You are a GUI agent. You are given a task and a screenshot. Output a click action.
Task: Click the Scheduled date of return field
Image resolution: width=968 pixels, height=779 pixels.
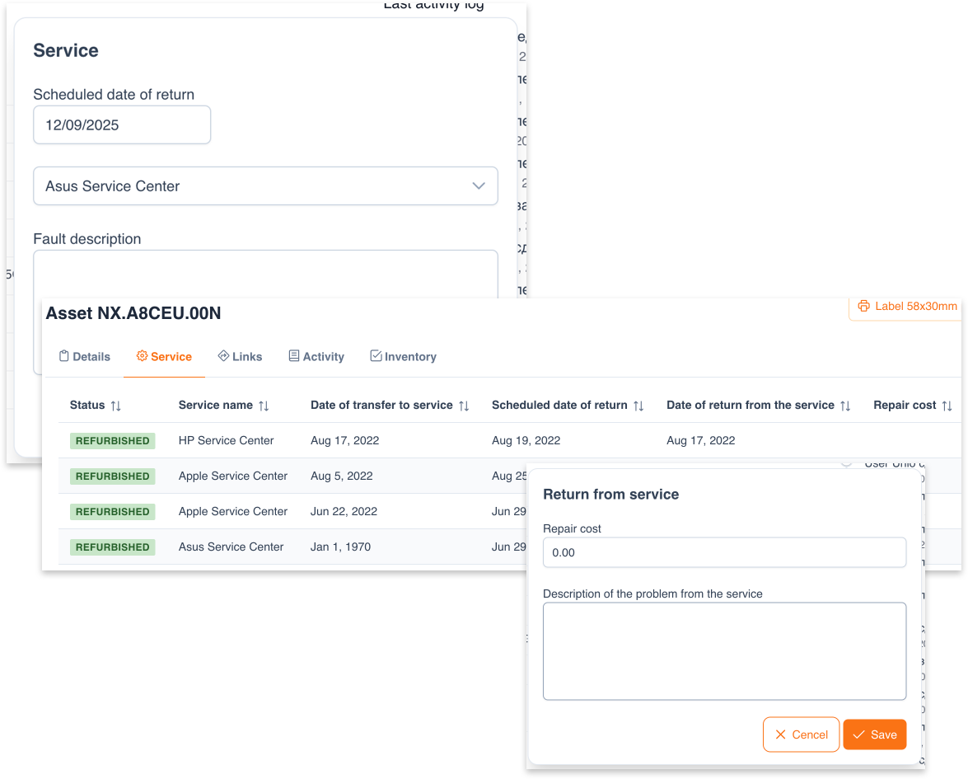click(x=122, y=125)
